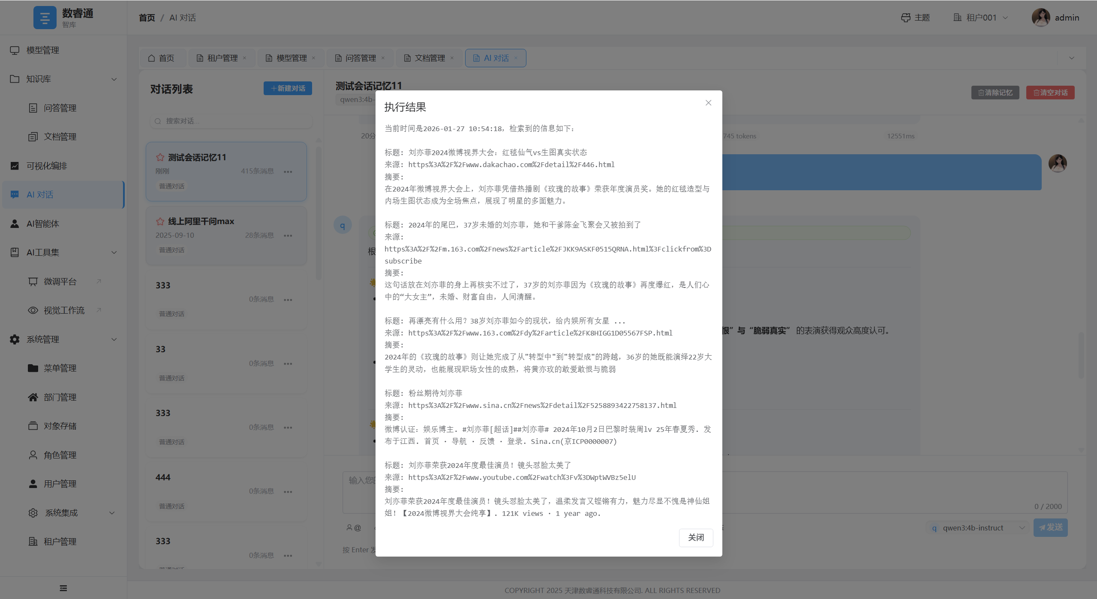Click the conversation search input field
This screenshot has height=599, width=1097.
tap(230, 121)
